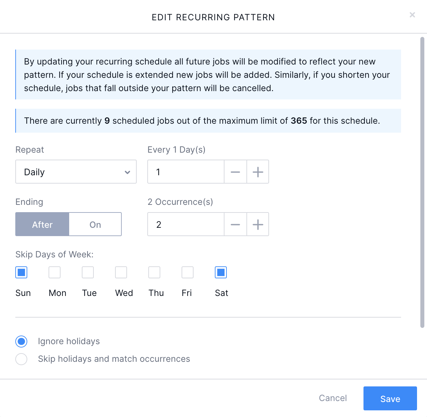
Task: Dismiss the dialog with the X icon
Action: [x=412, y=15]
